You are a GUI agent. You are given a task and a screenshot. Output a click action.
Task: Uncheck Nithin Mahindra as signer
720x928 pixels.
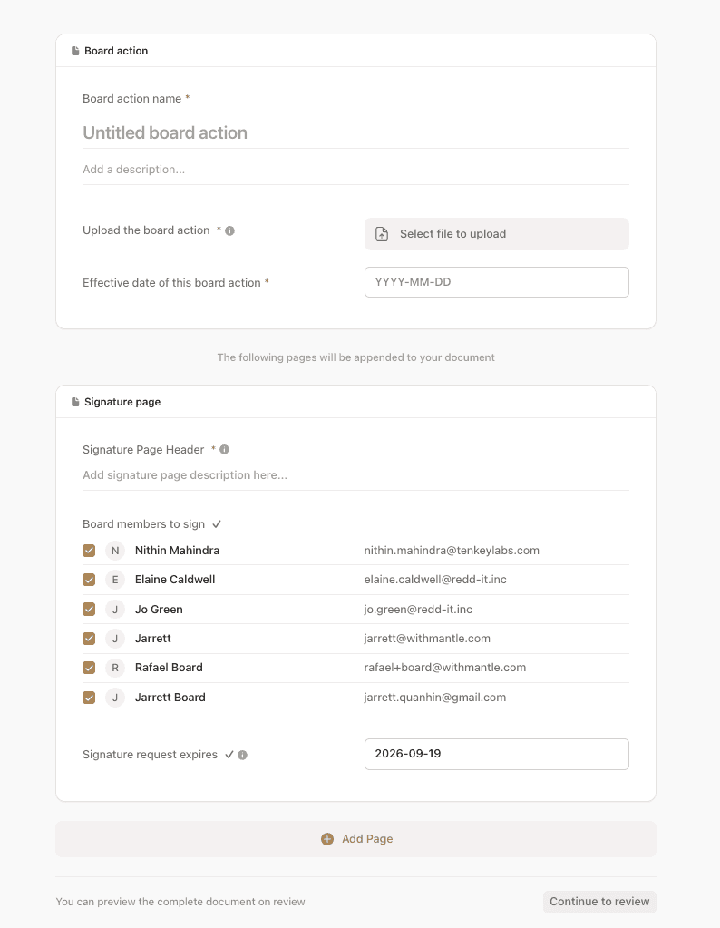coord(89,551)
